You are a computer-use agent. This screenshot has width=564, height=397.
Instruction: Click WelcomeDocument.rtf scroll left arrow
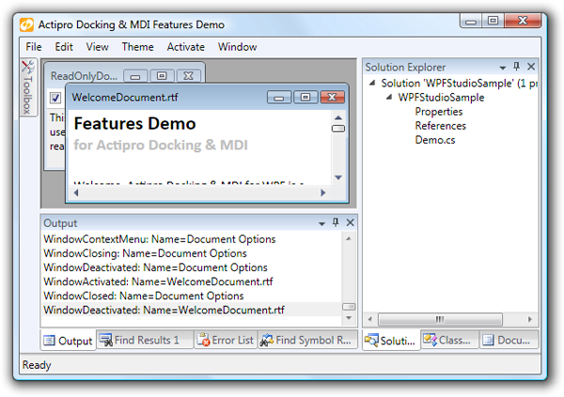tap(76, 193)
